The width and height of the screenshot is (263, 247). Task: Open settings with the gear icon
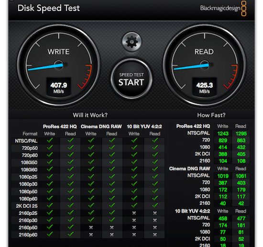pyautogui.click(x=131, y=42)
